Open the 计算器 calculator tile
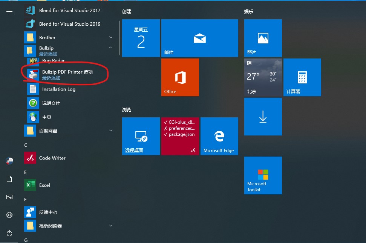This screenshot has height=243, width=366. (302, 77)
